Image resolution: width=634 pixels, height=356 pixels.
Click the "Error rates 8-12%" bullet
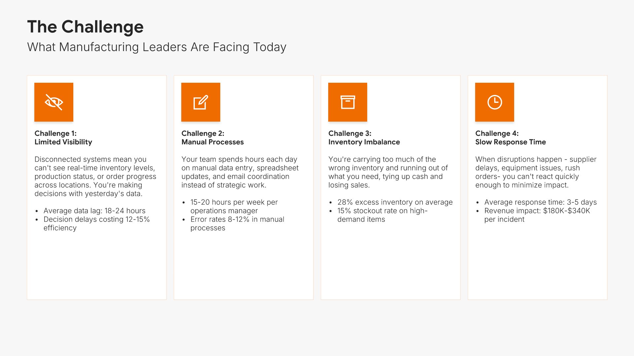click(x=237, y=223)
